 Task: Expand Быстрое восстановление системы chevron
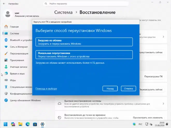tap(163, 104)
